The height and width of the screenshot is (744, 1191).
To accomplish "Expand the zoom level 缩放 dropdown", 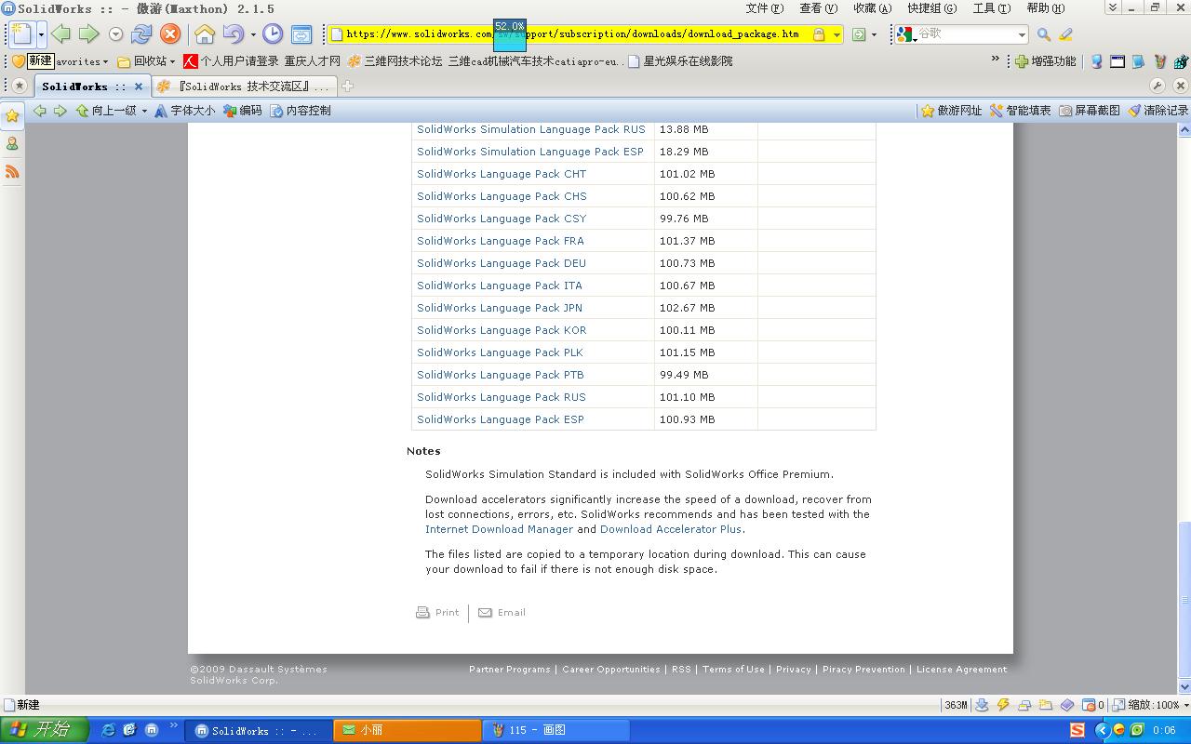I will pos(1184,705).
